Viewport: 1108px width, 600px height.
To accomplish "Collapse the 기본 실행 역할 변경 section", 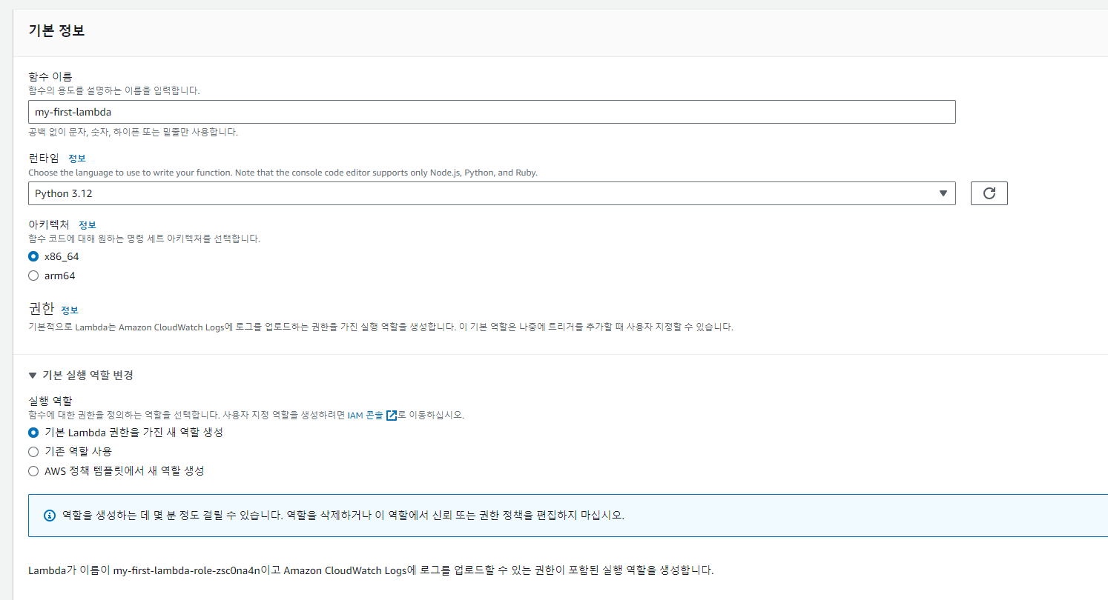I will click(x=81, y=376).
